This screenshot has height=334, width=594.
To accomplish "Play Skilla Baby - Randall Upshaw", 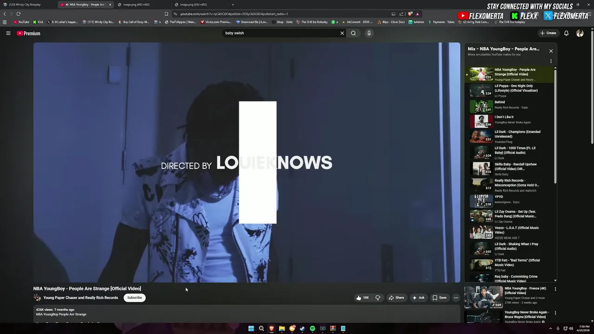I will (x=510, y=169).
